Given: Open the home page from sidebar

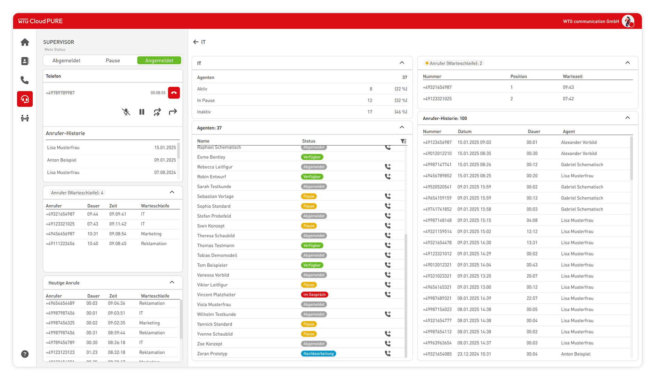Looking at the screenshot, I should (x=25, y=42).
